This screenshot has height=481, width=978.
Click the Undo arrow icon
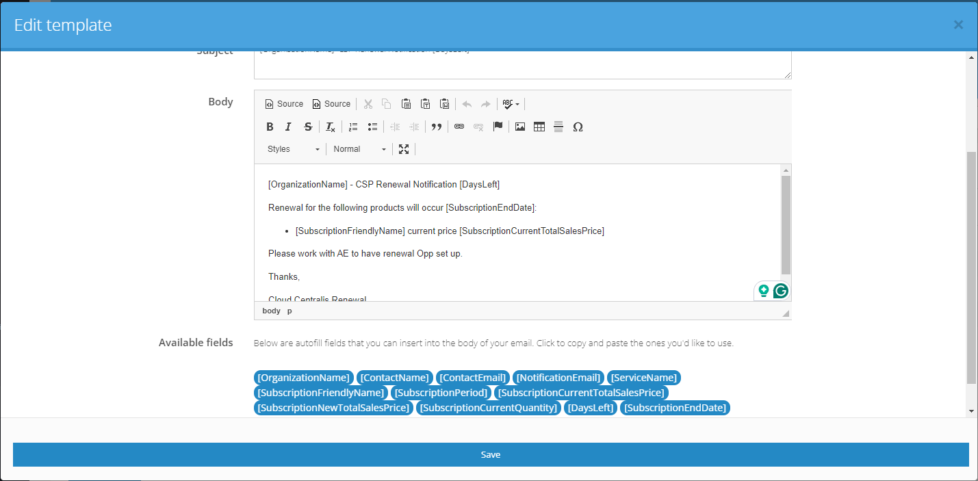467,104
